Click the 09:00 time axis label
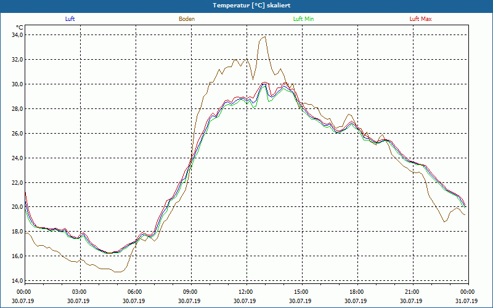 tap(191, 292)
